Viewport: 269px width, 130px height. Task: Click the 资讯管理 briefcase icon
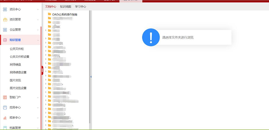(x=5, y=20)
